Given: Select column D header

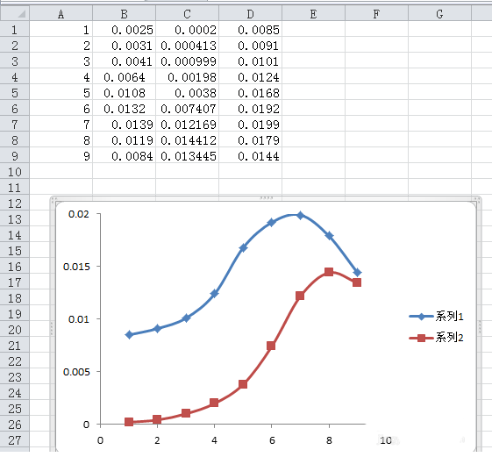Looking at the screenshot, I should point(250,13).
